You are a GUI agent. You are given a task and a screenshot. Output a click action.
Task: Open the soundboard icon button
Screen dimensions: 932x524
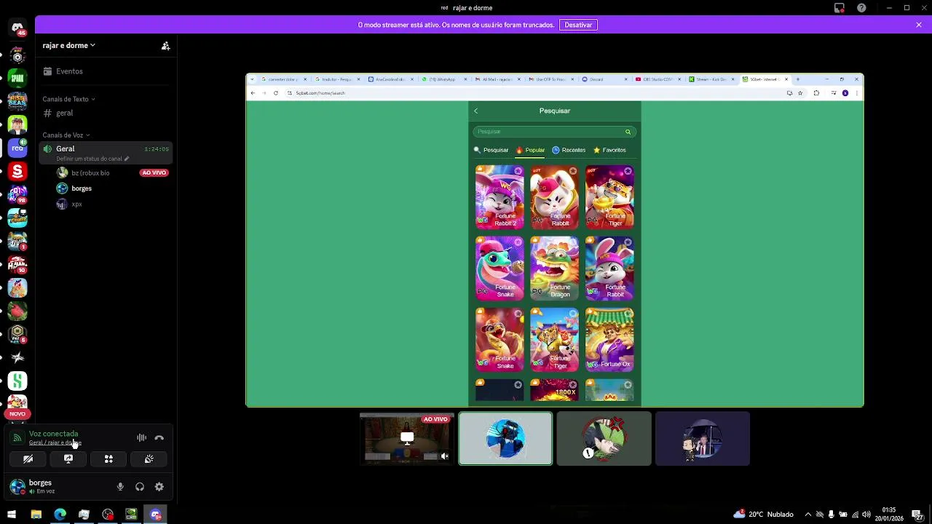tap(149, 459)
